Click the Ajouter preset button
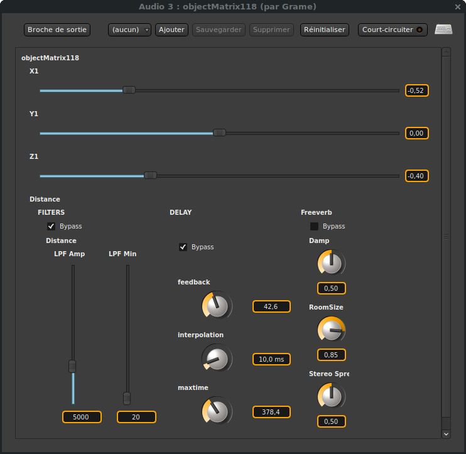Screen dimensions: 466x454 [171, 30]
